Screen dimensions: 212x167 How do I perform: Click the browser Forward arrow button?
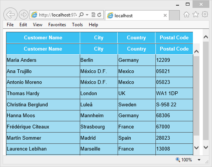24,15
